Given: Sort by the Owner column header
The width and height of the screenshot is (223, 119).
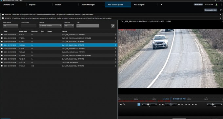Looking at the screenshot, I should pyautogui.click(x=50, y=31).
